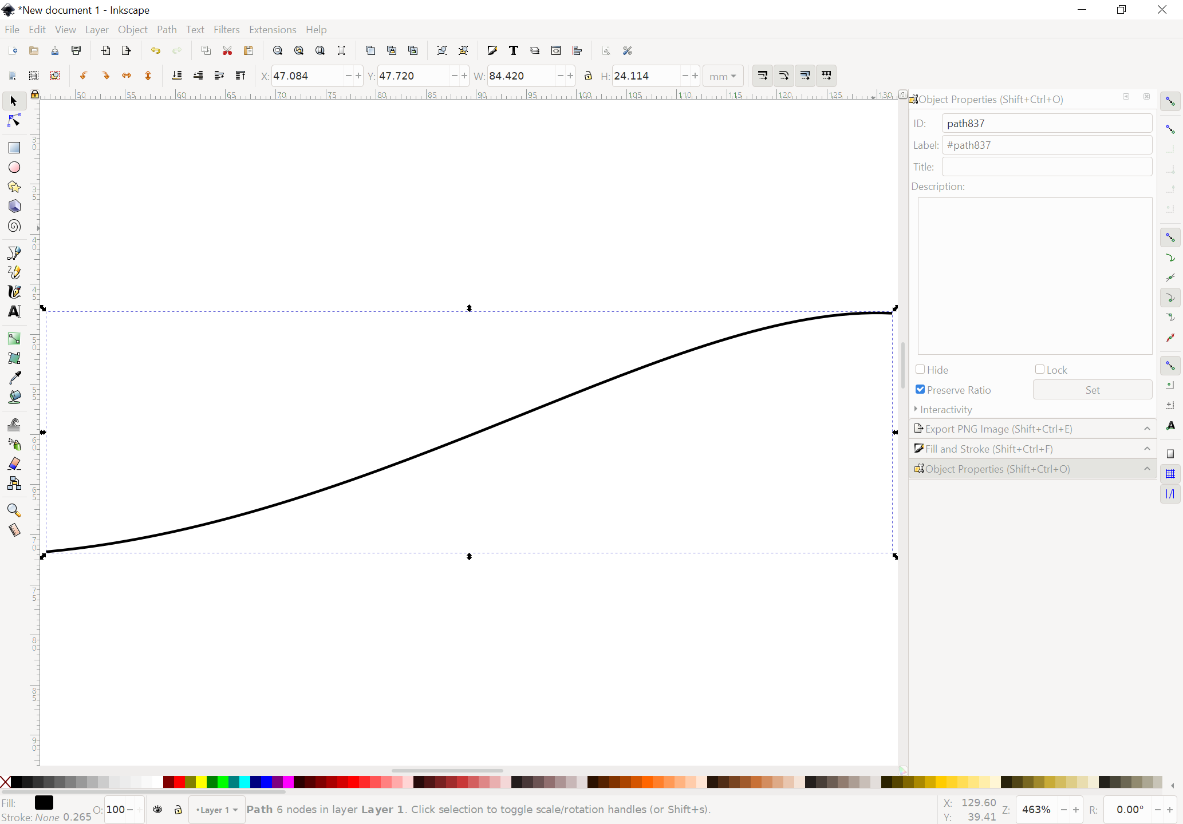The width and height of the screenshot is (1183, 824).
Task: Select the Gradient tool
Action: tap(14, 339)
